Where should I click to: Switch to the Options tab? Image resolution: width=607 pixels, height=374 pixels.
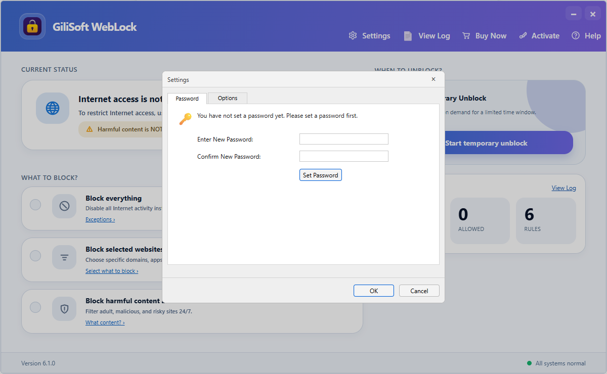click(x=228, y=98)
